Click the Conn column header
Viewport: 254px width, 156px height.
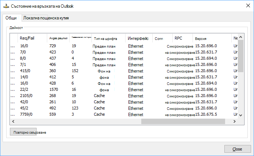(x=162, y=38)
